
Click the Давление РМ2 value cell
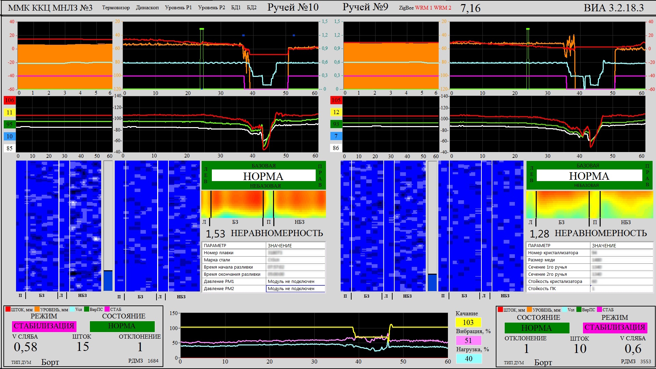coord(296,289)
